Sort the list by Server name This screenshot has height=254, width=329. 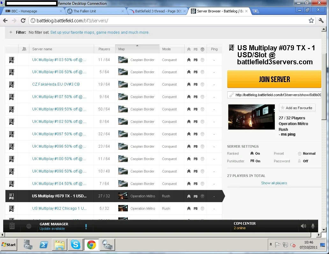pos(42,49)
